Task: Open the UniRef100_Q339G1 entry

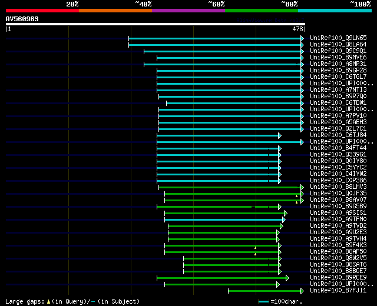Action: 338,155
